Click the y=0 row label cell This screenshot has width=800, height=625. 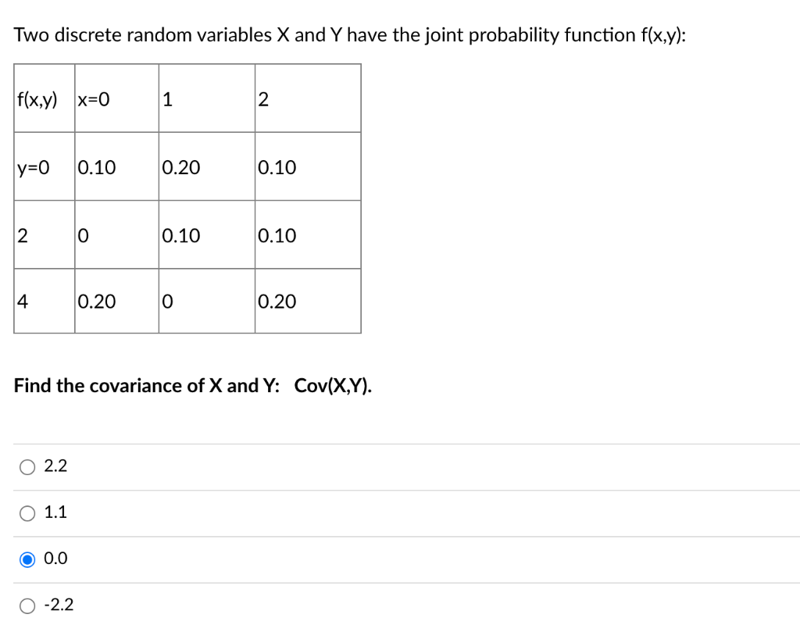point(43,166)
